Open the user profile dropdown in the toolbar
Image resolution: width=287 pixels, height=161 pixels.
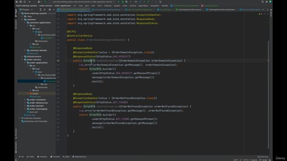coord(39,2)
